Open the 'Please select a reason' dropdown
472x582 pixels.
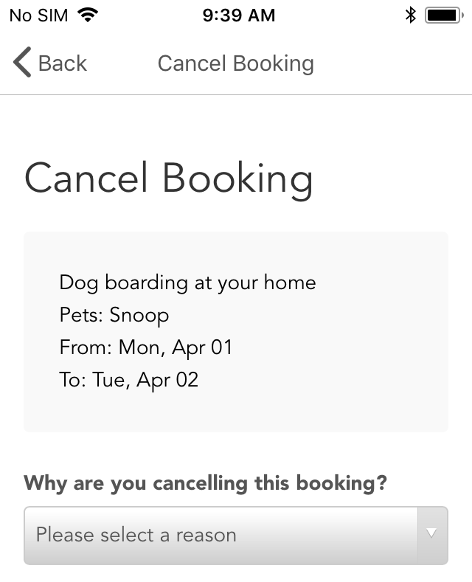click(x=236, y=536)
